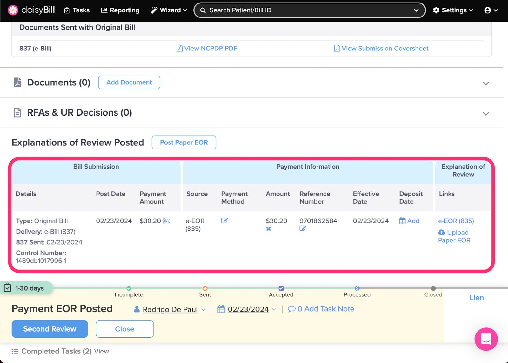Screen dimensions: 508x363
Task: Open the e-EOR (835) link
Action: pyautogui.click(x=456, y=221)
